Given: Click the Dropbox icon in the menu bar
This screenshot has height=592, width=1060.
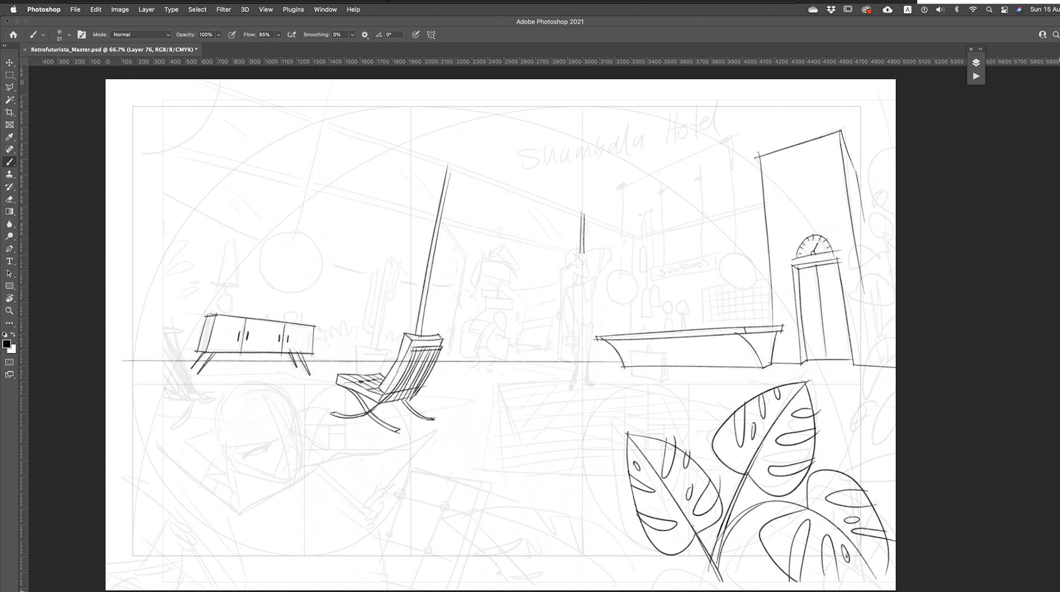Looking at the screenshot, I should 831,9.
